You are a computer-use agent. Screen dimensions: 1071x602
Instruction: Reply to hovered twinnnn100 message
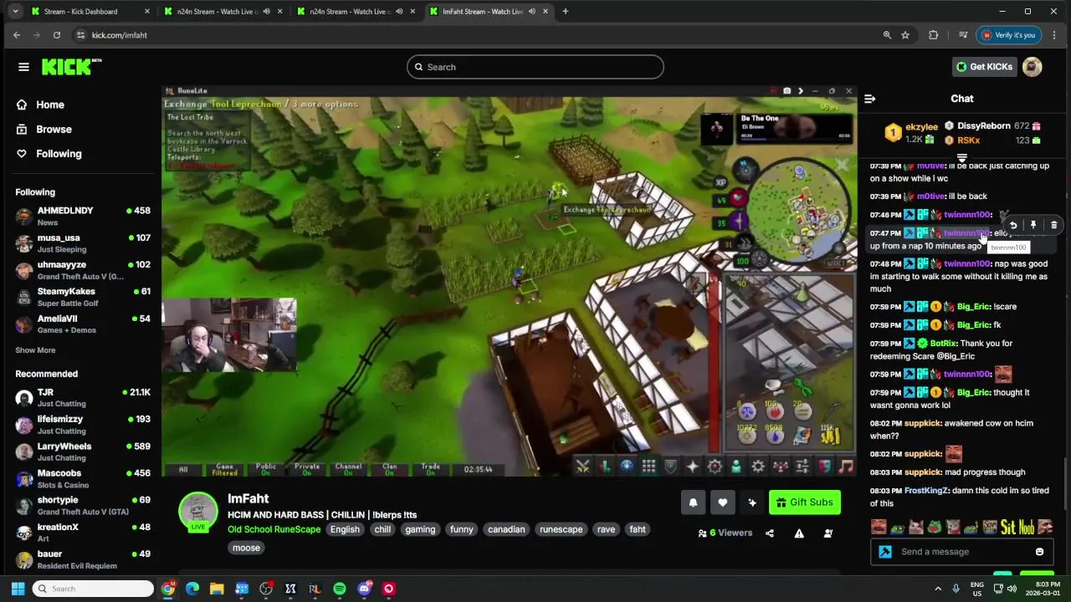[x=1013, y=225]
